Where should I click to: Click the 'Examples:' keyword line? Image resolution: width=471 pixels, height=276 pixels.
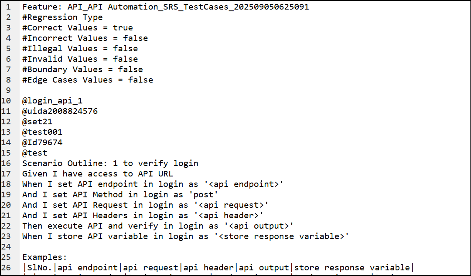pos(45,257)
